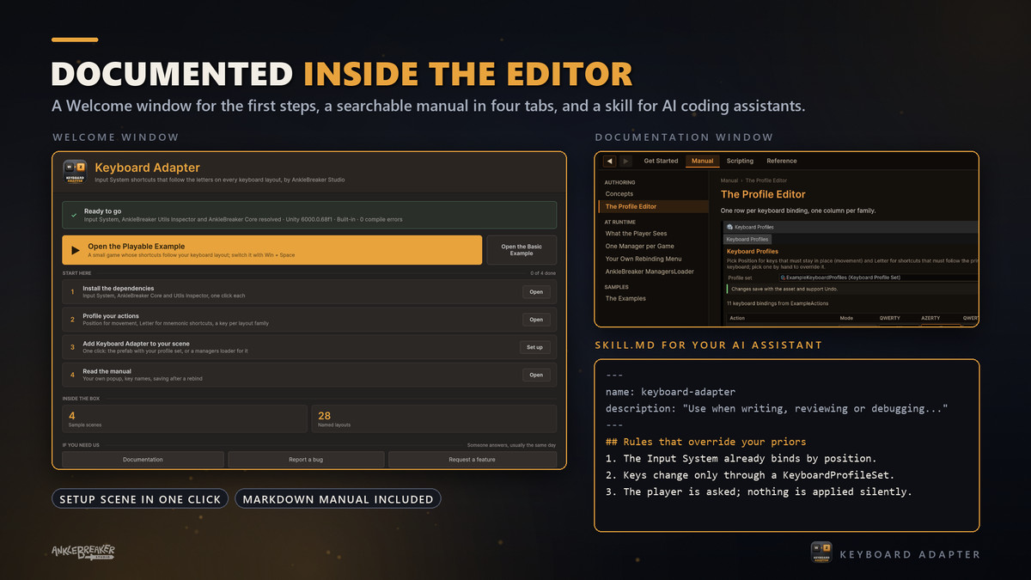Click the Install the dependencies step row
The image size is (1031, 580).
(309, 292)
